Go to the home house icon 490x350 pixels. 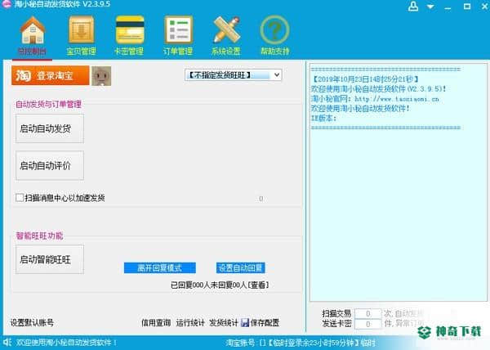click(33, 30)
